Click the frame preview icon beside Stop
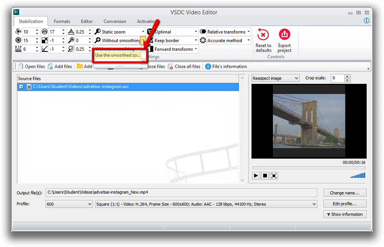 275,175
